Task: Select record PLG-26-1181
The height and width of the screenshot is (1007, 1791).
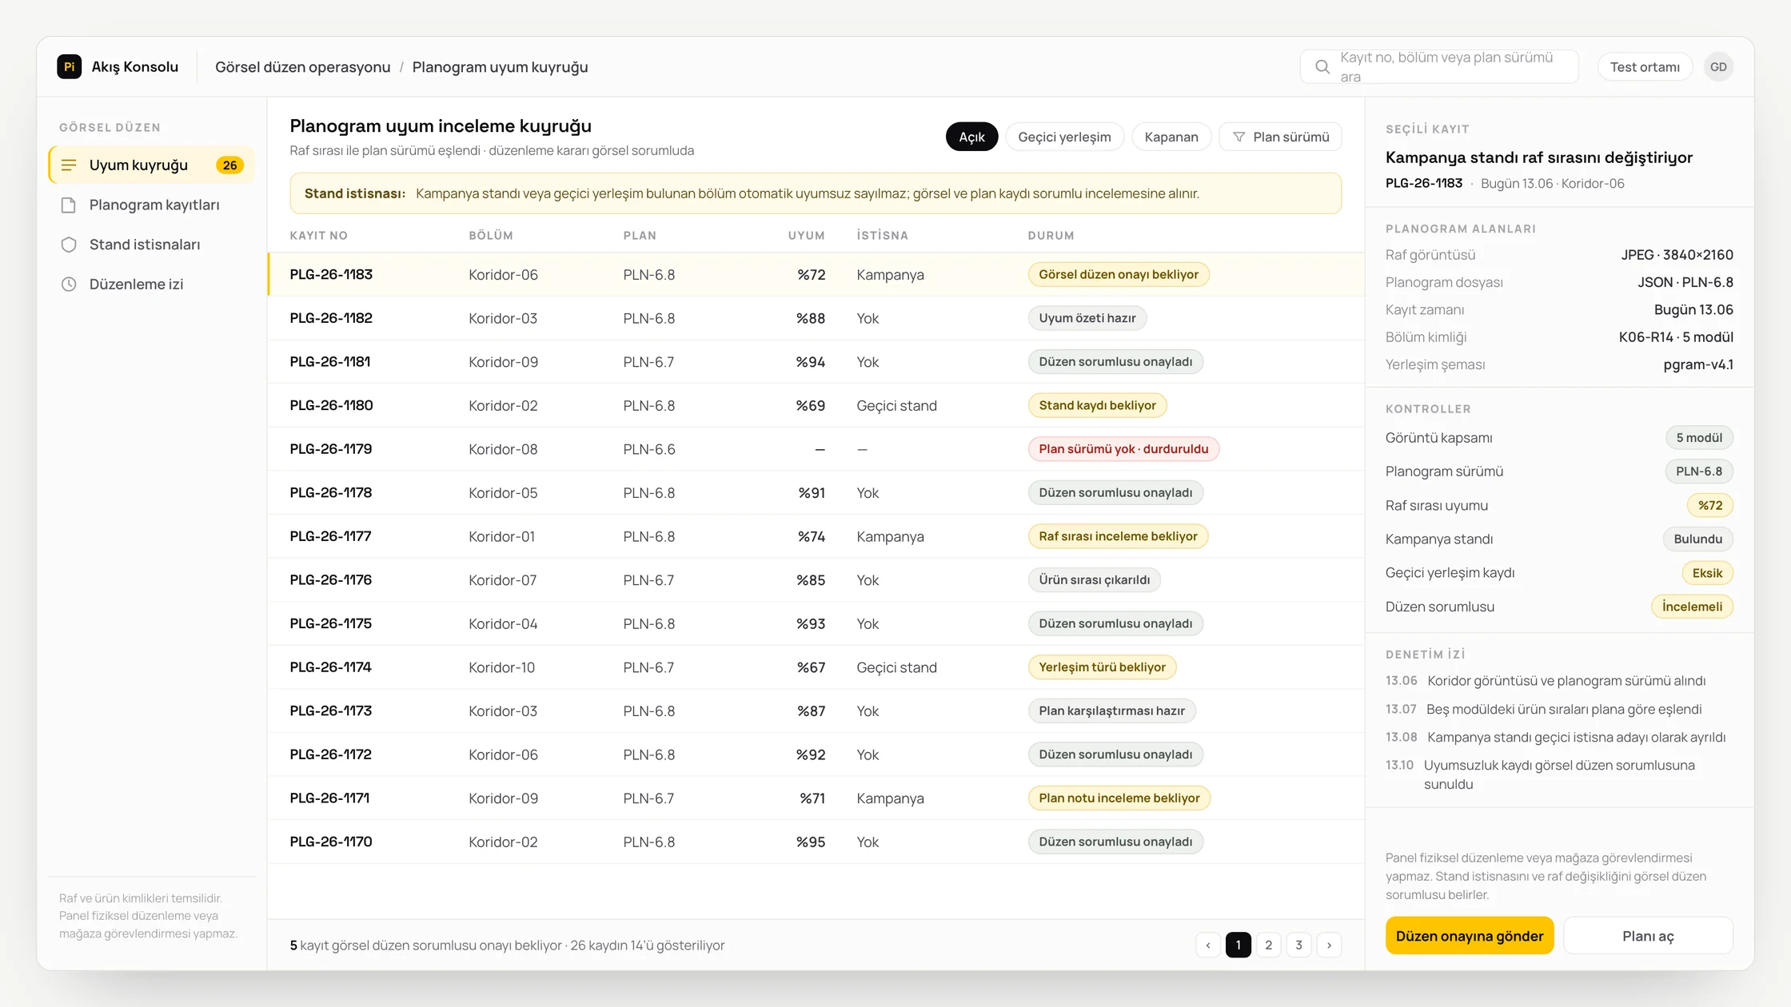Action: [816, 362]
